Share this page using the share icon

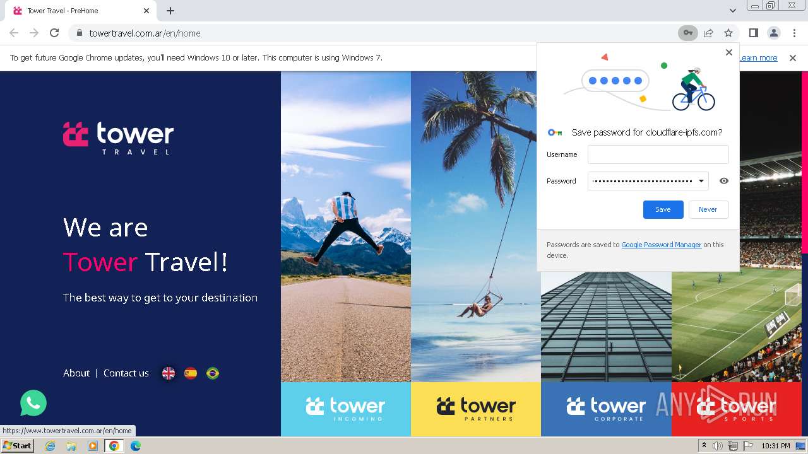[x=708, y=33]
